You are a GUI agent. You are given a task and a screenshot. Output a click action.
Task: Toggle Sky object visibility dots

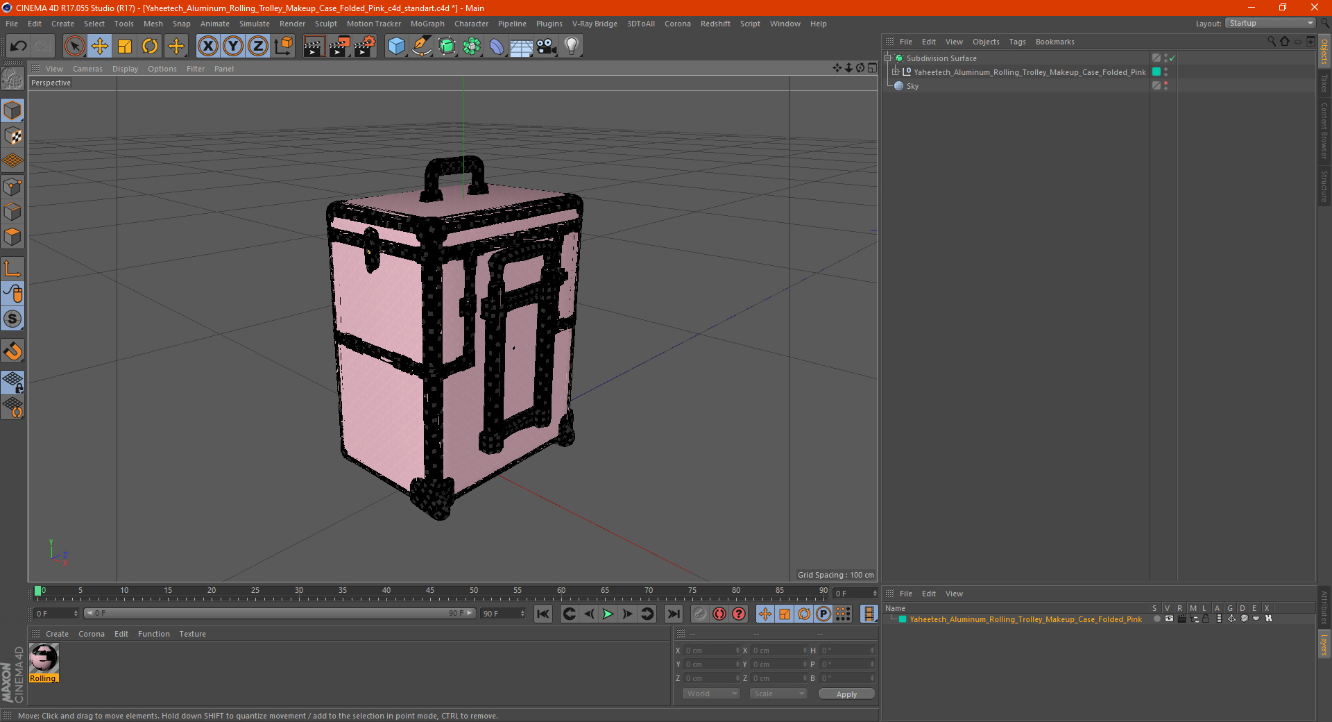1166,86
